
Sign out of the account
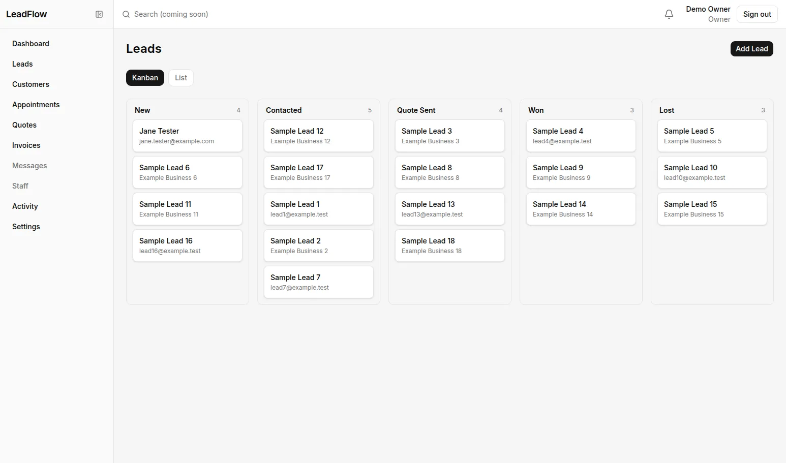pos(757,14)
